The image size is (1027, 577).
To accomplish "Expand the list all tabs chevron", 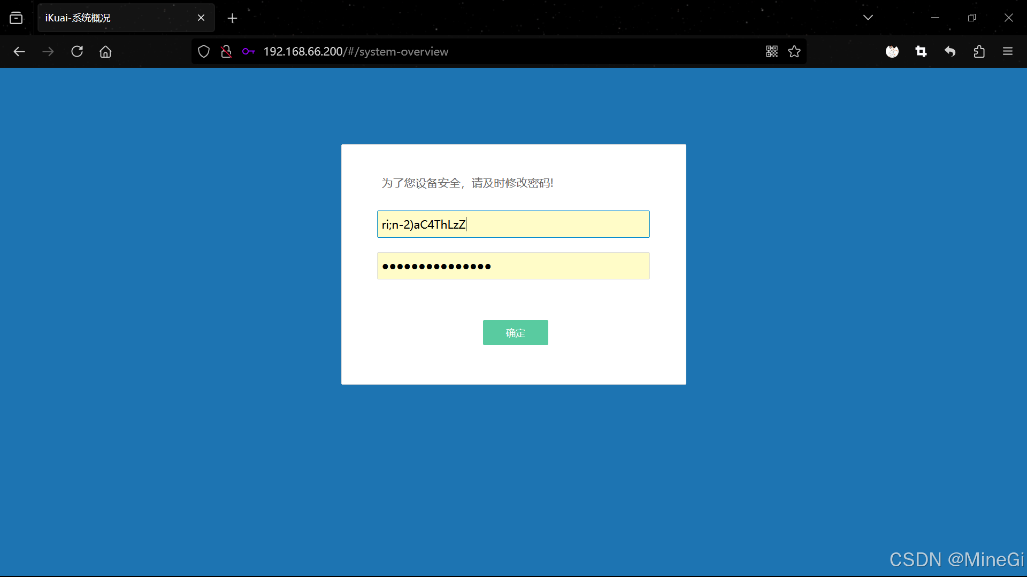I will point(868,18).
